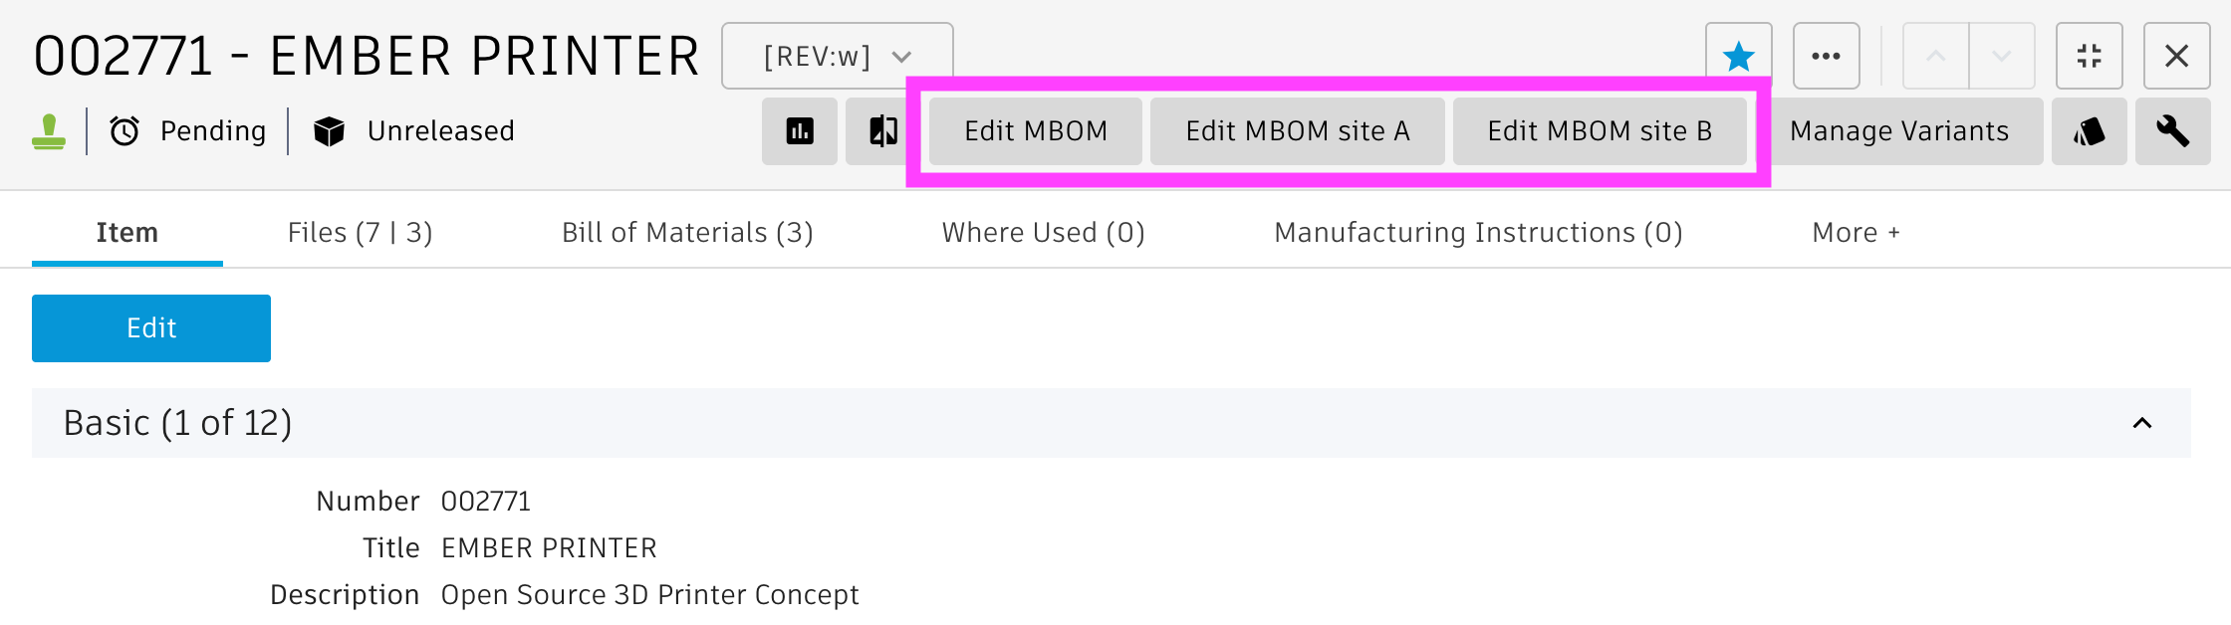This screenshot has height=625, width=2231.
Task: Collapse the Basic (1 of 12) section
Action: point(2142,423)
